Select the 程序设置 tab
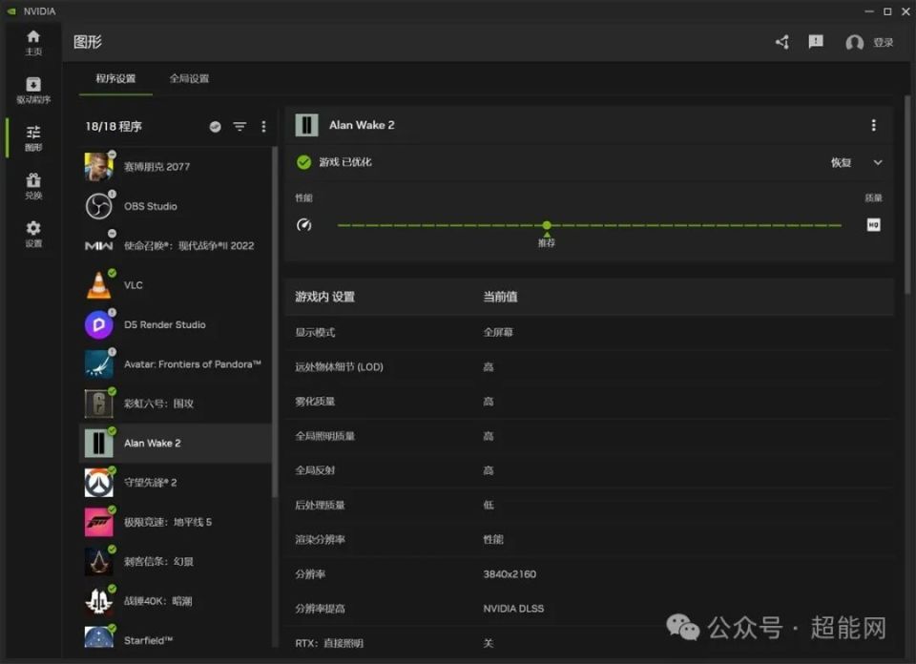 click(x=115, y=80)
